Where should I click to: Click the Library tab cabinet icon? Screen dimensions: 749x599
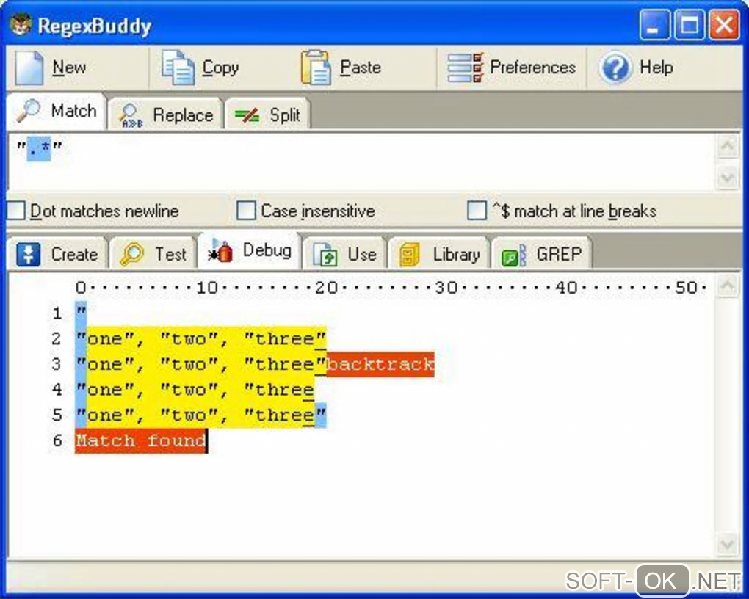pos(409,254)
